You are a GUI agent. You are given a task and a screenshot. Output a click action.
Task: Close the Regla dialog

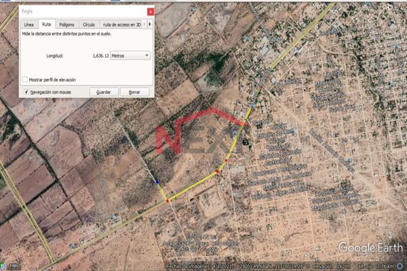pyautogui.click(x=150, y=12)
